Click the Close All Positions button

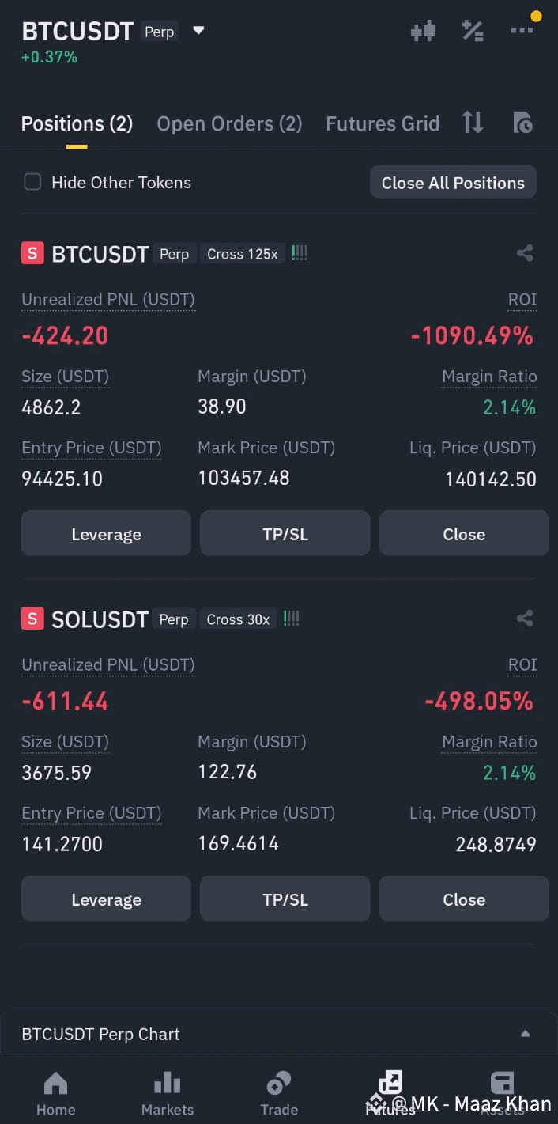coord(453,183)
